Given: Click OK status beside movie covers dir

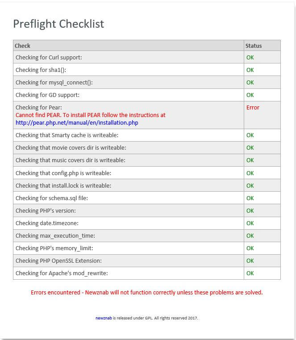Looking at the screenshot, I should 250,147.
